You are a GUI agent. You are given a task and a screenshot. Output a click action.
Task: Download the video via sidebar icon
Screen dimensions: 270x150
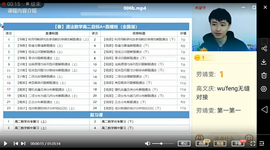click(264, 62)
